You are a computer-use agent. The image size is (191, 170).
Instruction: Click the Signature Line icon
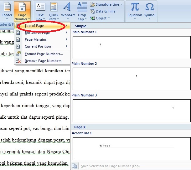tap(92, 4)
